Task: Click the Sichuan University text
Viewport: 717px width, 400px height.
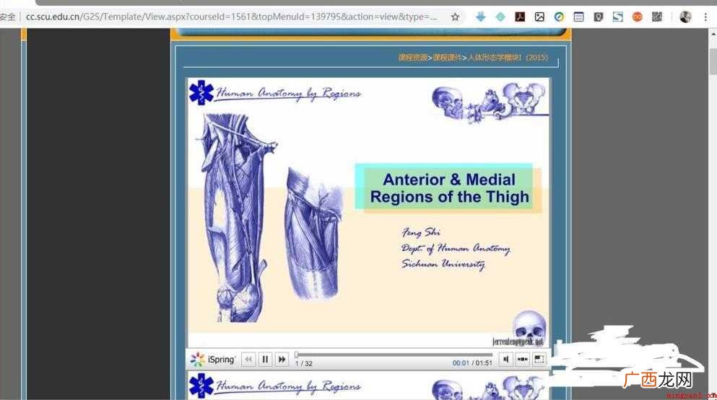Action: (443, 264)
